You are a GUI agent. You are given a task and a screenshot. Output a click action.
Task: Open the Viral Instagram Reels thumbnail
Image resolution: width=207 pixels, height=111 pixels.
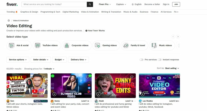tap(27, 86)
